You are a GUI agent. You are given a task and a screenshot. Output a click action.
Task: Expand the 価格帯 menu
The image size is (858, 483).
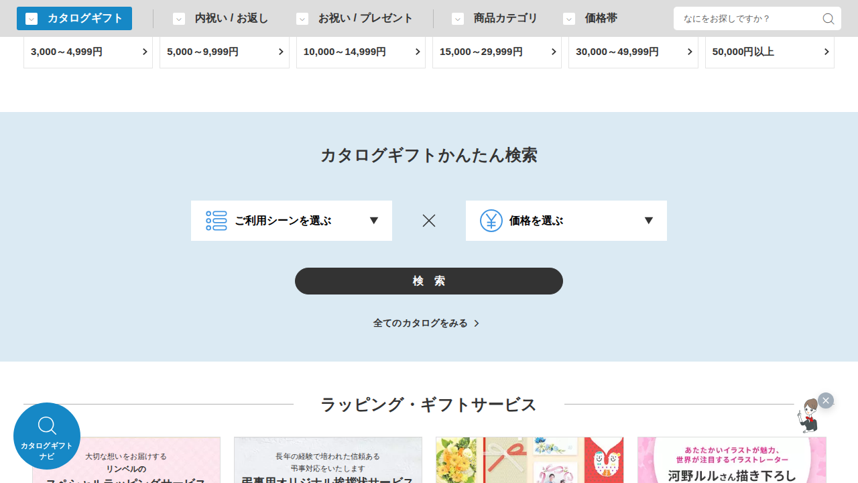pyautogui.click(x=590, y=19)
